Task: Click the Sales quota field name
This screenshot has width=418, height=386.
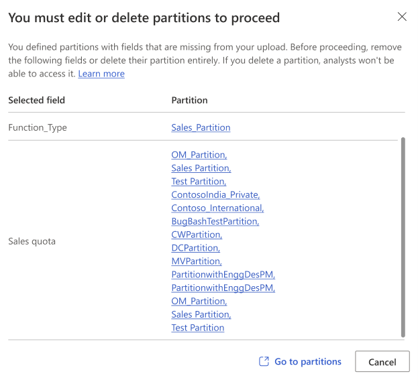Action: [x=32, y=241]
